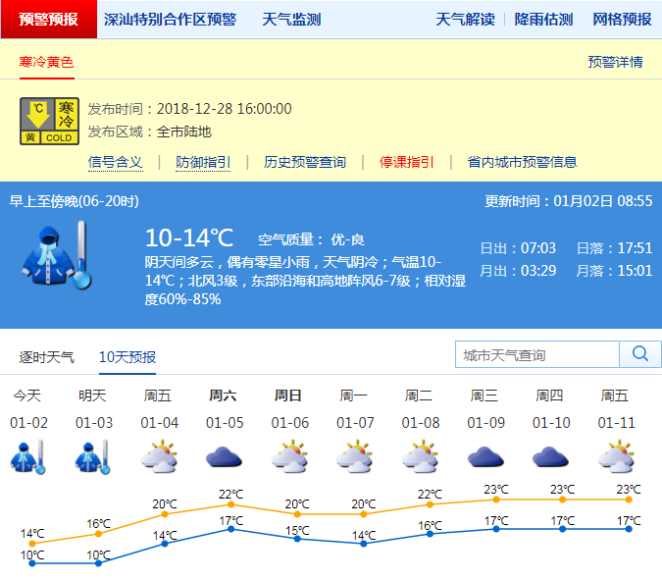Image resolution: width=662 pixels, height=580 pixels.
Task: Select the 寒冷黄色 warning tab
Action: point(46,62)
